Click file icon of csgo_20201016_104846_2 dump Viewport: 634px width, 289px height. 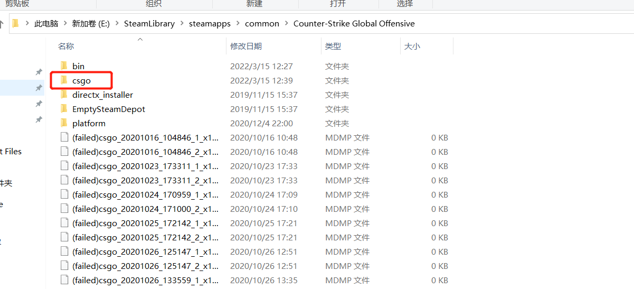click(x=64, y=152)
